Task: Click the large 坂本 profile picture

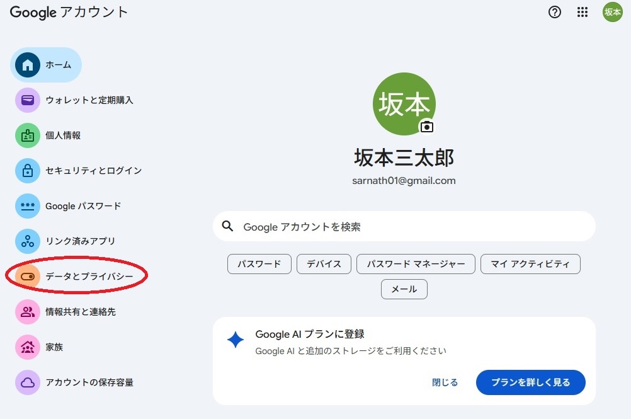Action: [x=404, y=104]
